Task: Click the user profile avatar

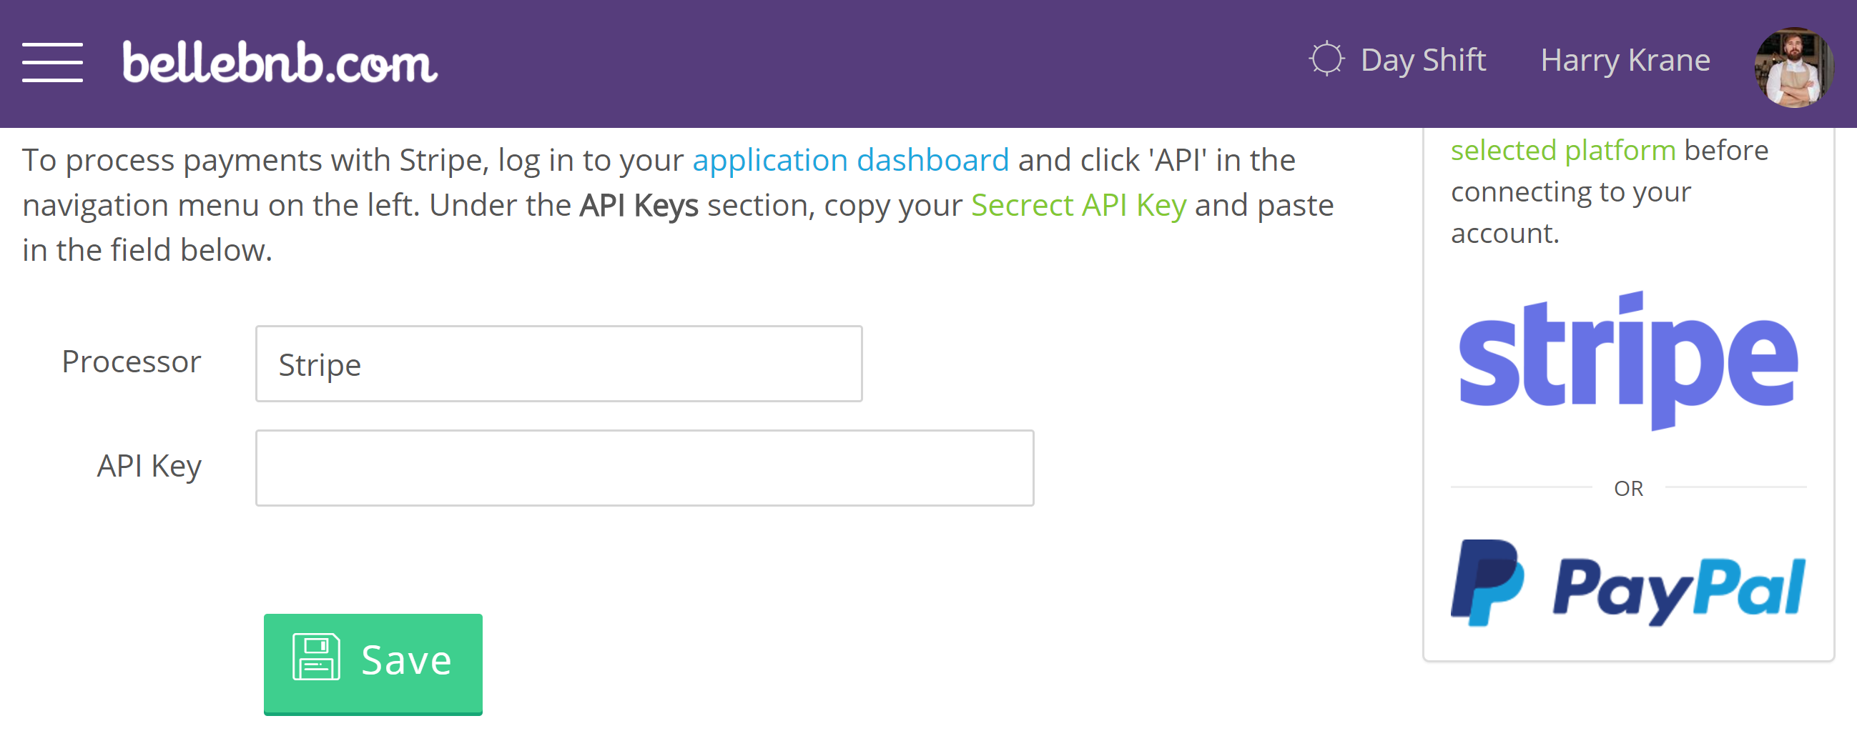Action: click(1793, 68)
